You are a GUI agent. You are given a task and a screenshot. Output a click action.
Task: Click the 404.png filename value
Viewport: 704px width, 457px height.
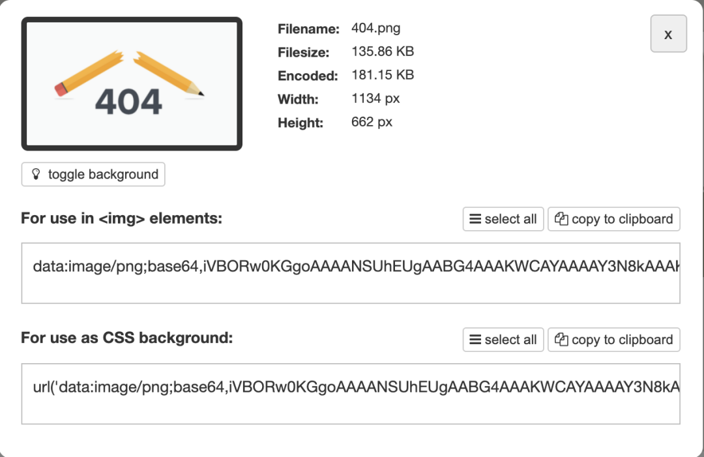(375, 28)
